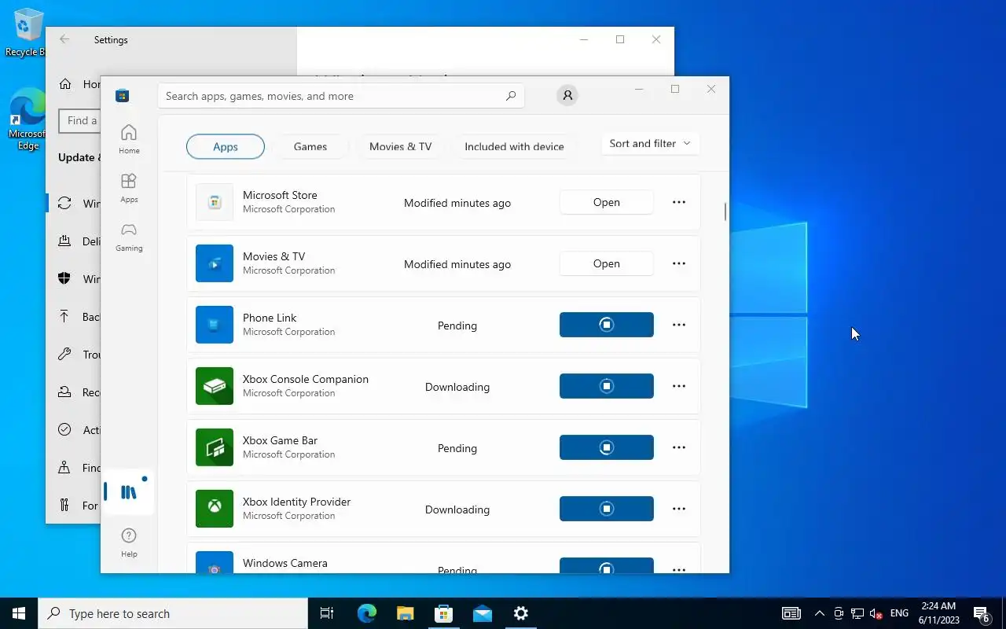Select the Included with device tab

point(514,146)
